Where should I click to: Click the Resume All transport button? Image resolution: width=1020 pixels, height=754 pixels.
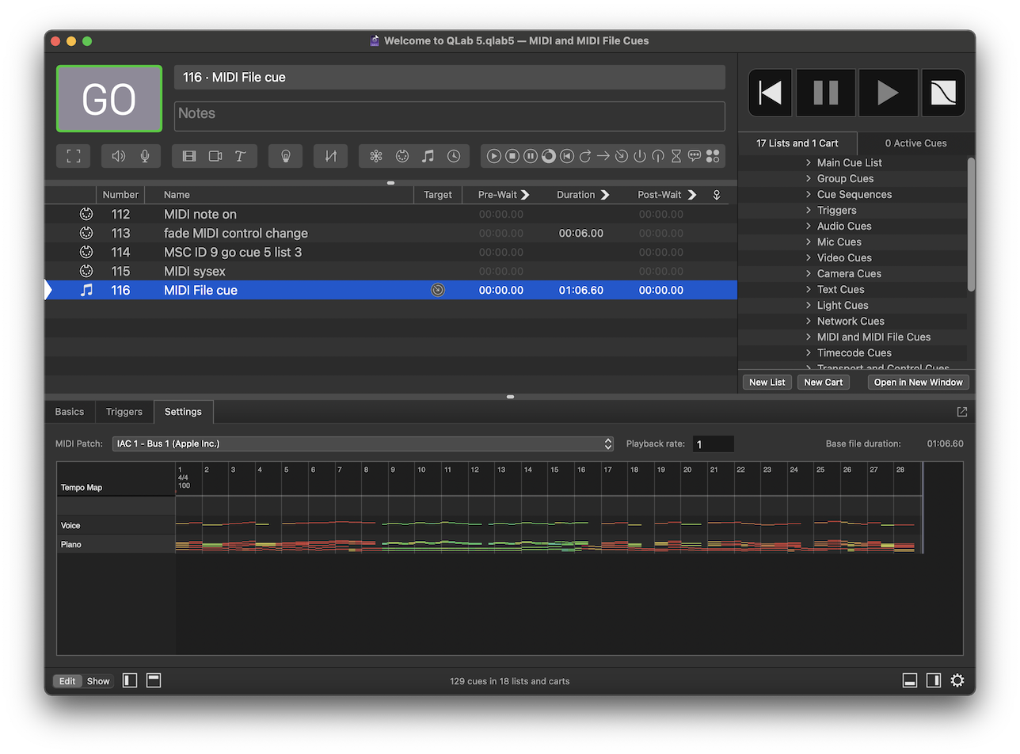888,92
